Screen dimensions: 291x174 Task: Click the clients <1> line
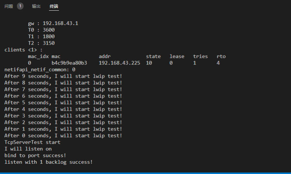tap(24, 50)
